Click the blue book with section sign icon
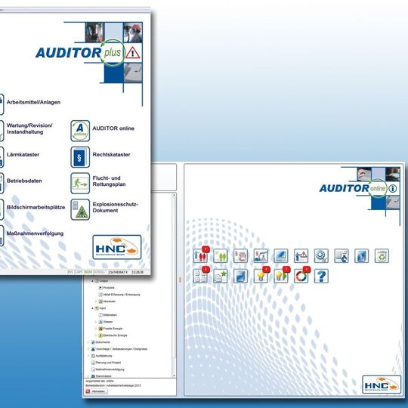 (x=361, y=256)
